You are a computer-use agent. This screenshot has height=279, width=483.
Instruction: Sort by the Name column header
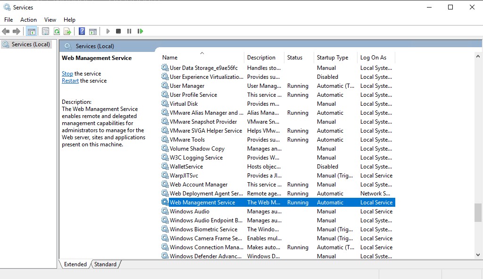click(202, 58)
